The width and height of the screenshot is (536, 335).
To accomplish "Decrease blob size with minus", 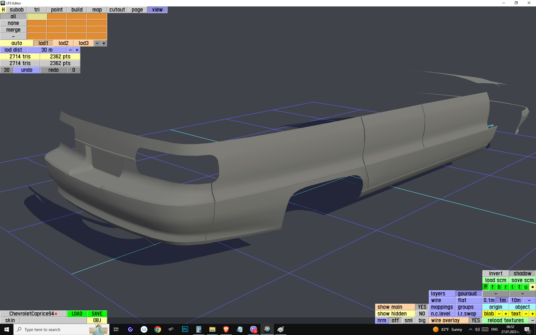I will click(499, 314).
